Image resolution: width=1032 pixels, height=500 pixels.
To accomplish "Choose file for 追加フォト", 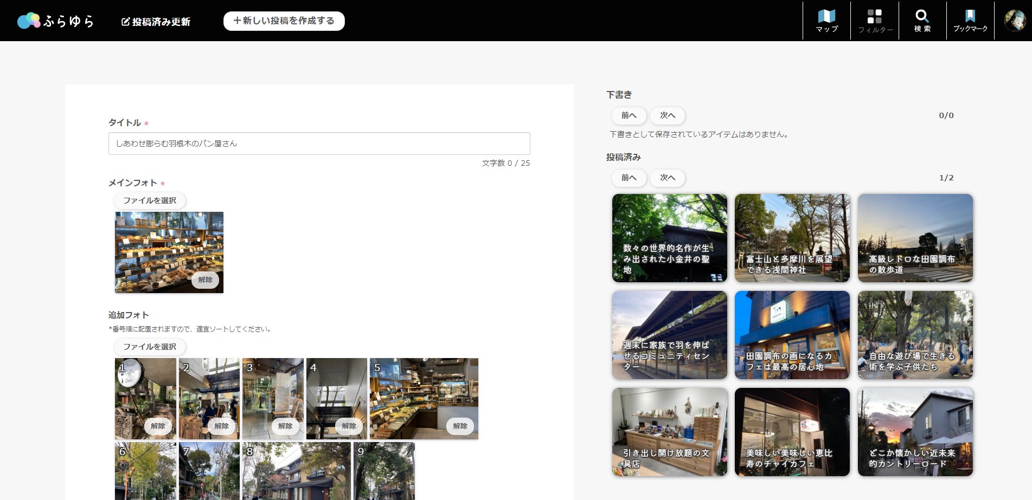I will tap(150, 347).
